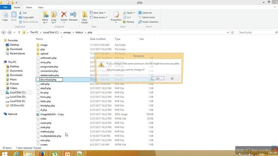Expand the Open dropdown in ribbon

[129, 13]
